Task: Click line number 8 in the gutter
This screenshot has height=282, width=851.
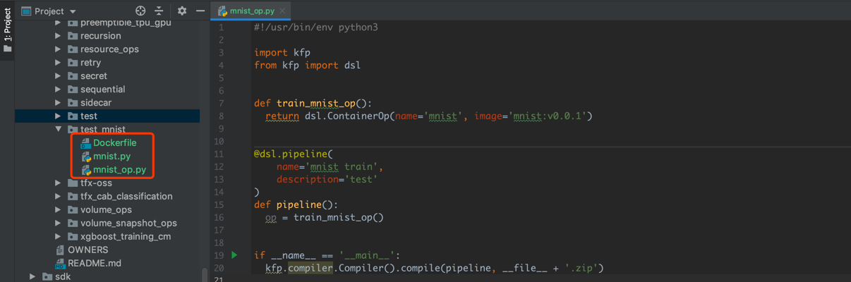Action: point(221,116)
